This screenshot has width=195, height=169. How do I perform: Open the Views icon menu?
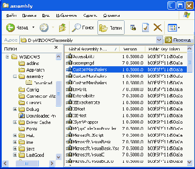[172, 27]
